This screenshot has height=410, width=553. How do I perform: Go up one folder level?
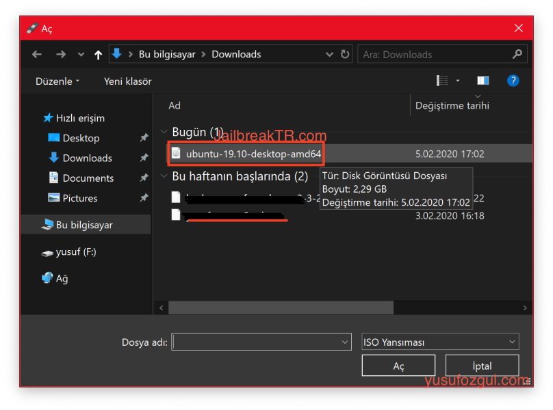tap(99, 55)
